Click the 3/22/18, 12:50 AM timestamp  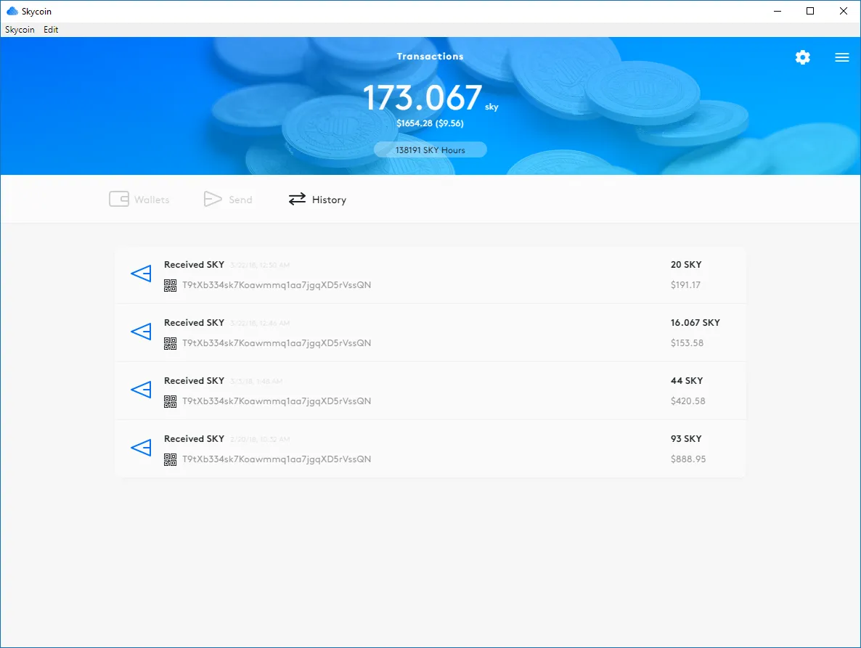[x=260, y=265]
